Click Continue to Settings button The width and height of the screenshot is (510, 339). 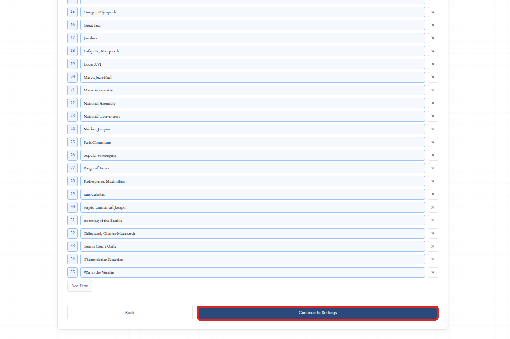tap(318, 313)
